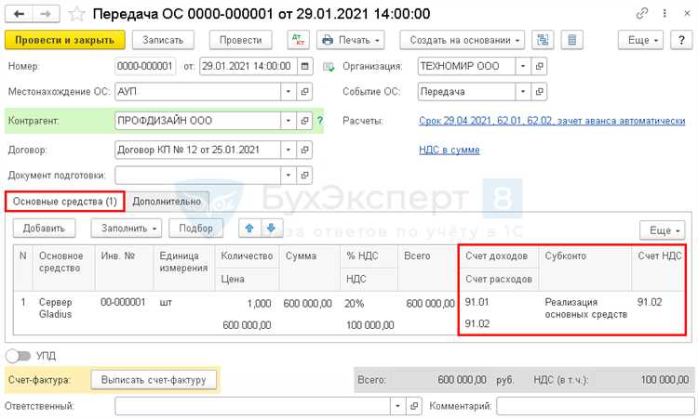
Task: Click Добавить row button
Action: pos(44,229)
